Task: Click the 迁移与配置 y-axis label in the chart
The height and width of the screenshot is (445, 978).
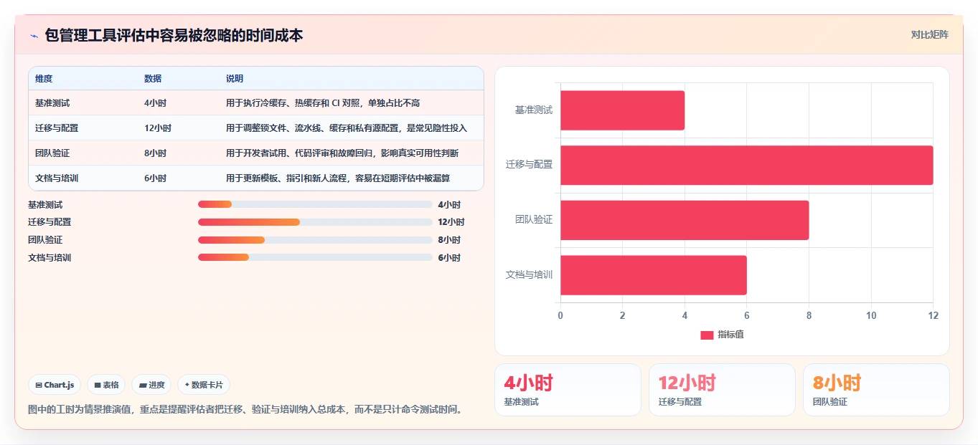Action: pos(529,165)
